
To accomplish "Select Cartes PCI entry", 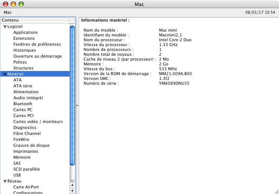I will pos(23,116).
